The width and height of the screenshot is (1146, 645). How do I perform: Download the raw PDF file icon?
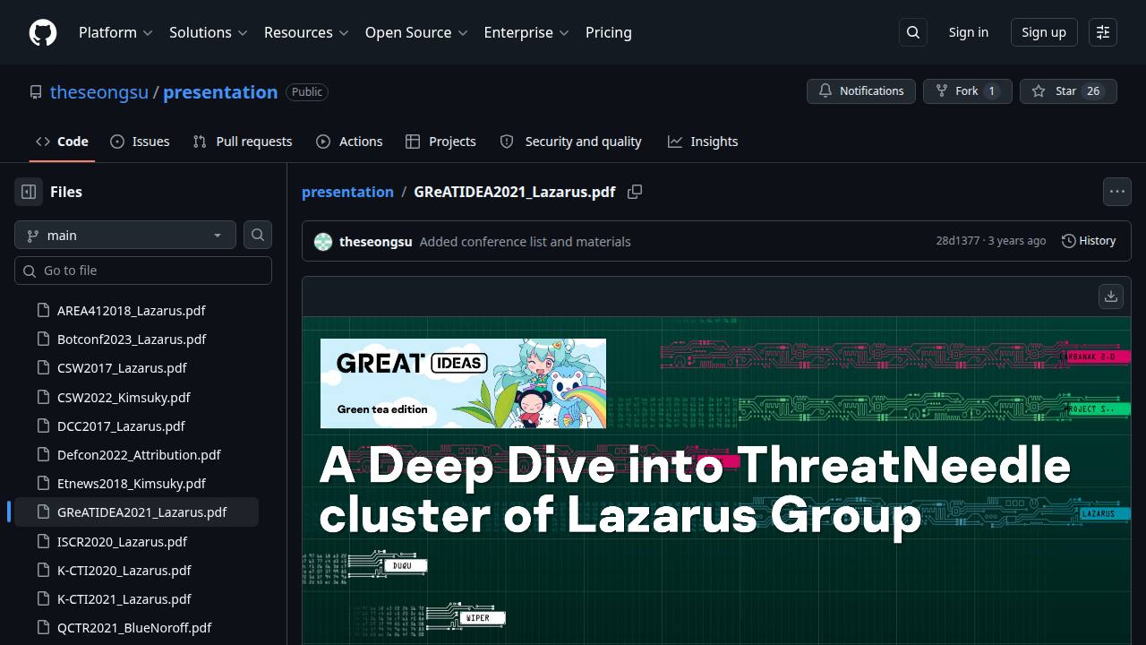point(1111,297)
